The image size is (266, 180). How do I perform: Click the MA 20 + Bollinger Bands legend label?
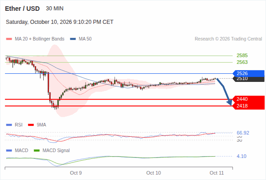tap(40, 39)
